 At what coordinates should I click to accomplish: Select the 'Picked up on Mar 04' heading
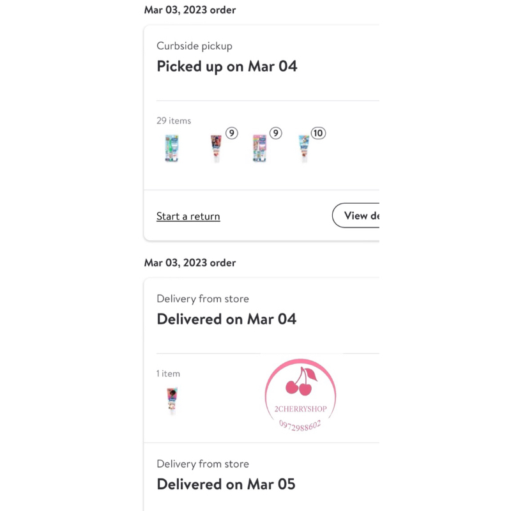[x=227, y=66]
